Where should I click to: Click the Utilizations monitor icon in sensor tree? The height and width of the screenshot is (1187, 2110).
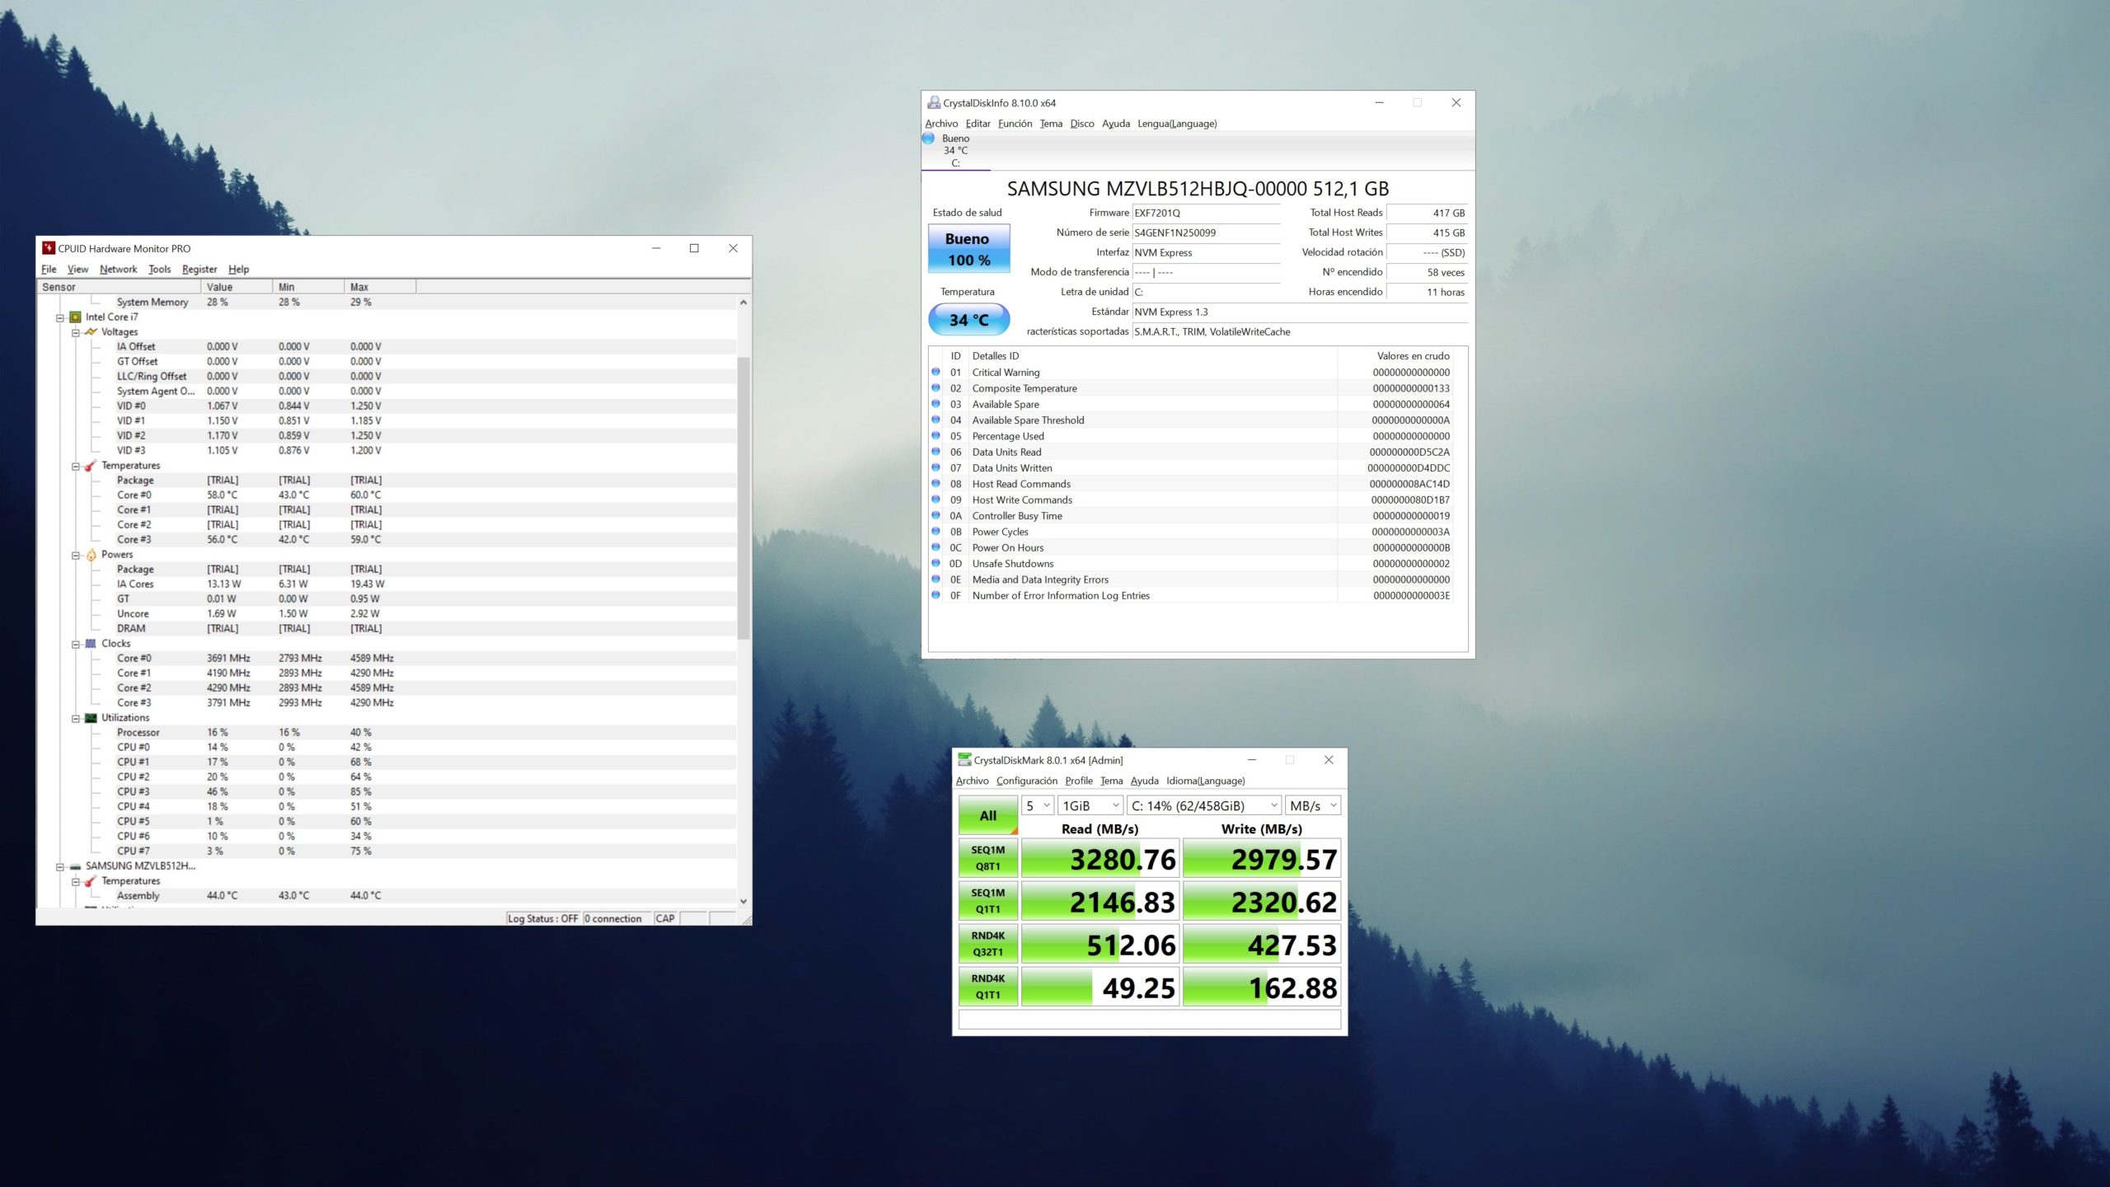click(x=91, y=718)
